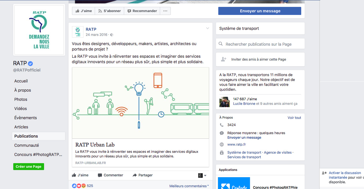Click Partager on the post

[x=143, y=175]
